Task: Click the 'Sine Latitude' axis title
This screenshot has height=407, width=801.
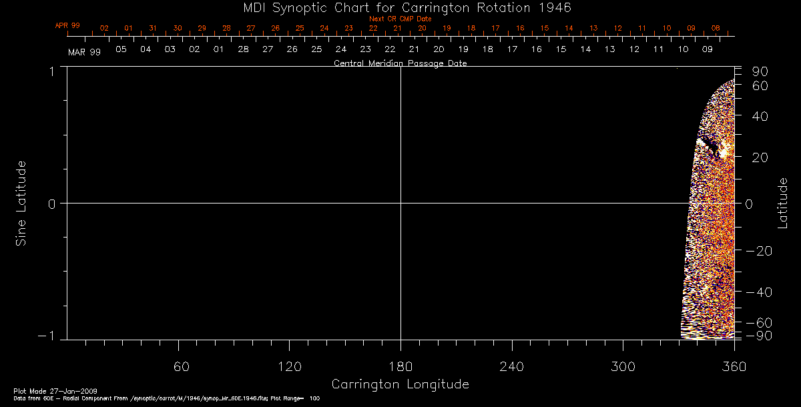Action: (21, 203)
